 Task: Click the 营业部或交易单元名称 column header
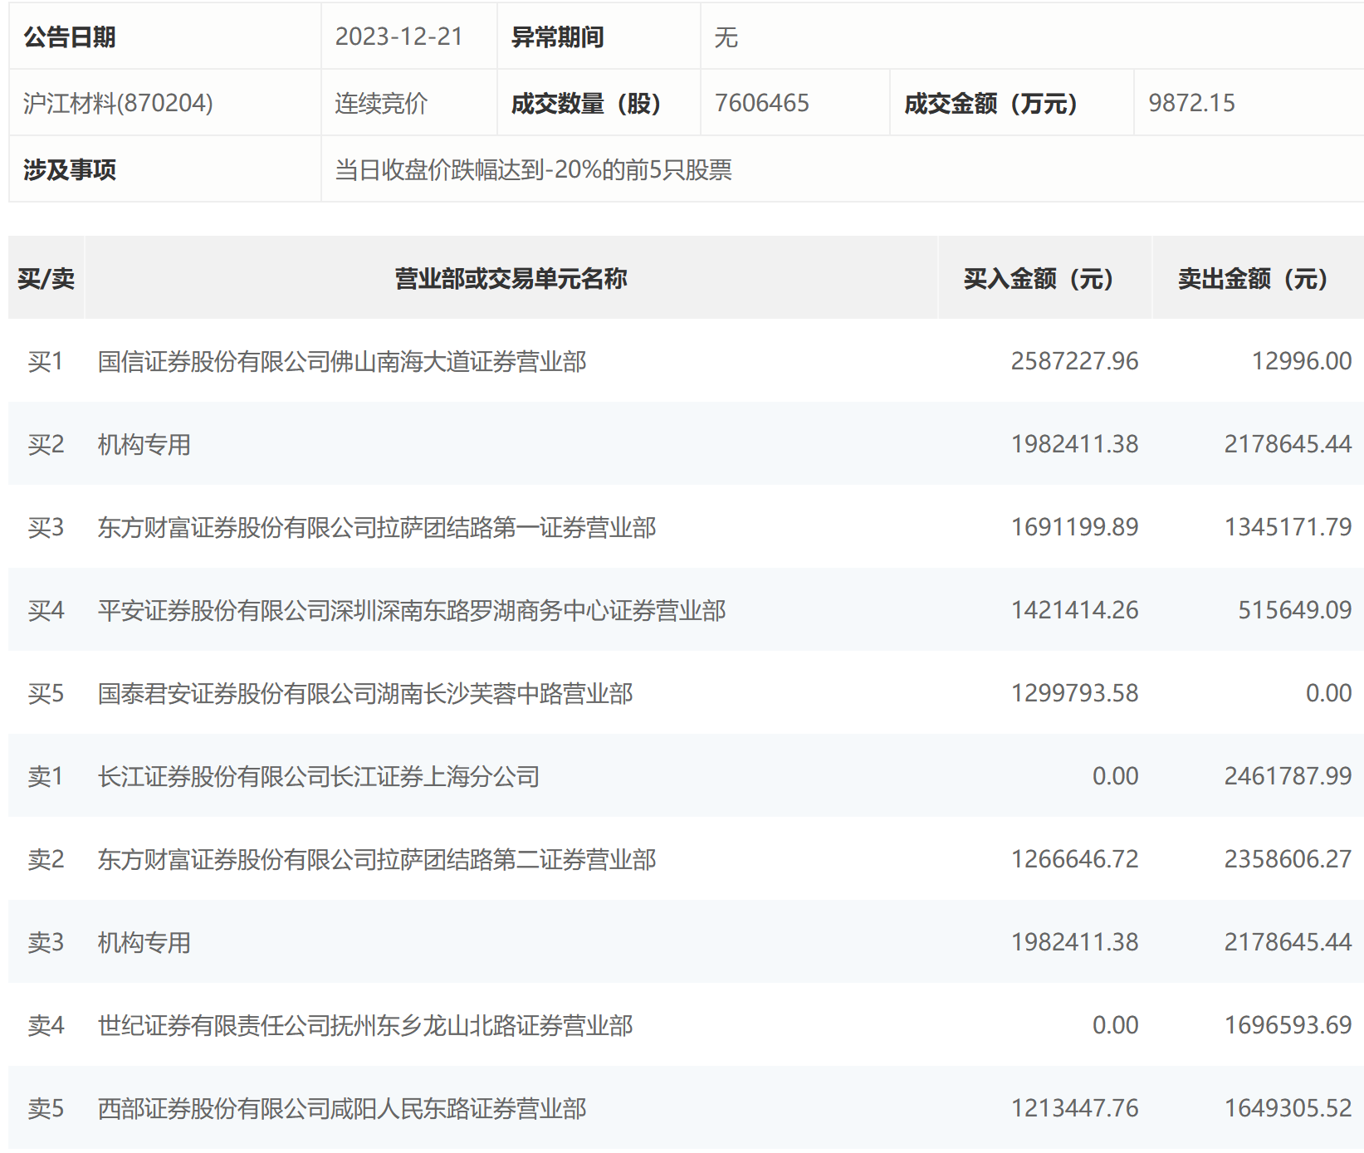click(511, 278)
